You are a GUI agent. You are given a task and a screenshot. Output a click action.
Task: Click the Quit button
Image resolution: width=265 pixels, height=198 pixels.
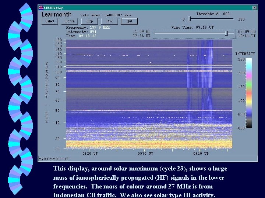130,21
